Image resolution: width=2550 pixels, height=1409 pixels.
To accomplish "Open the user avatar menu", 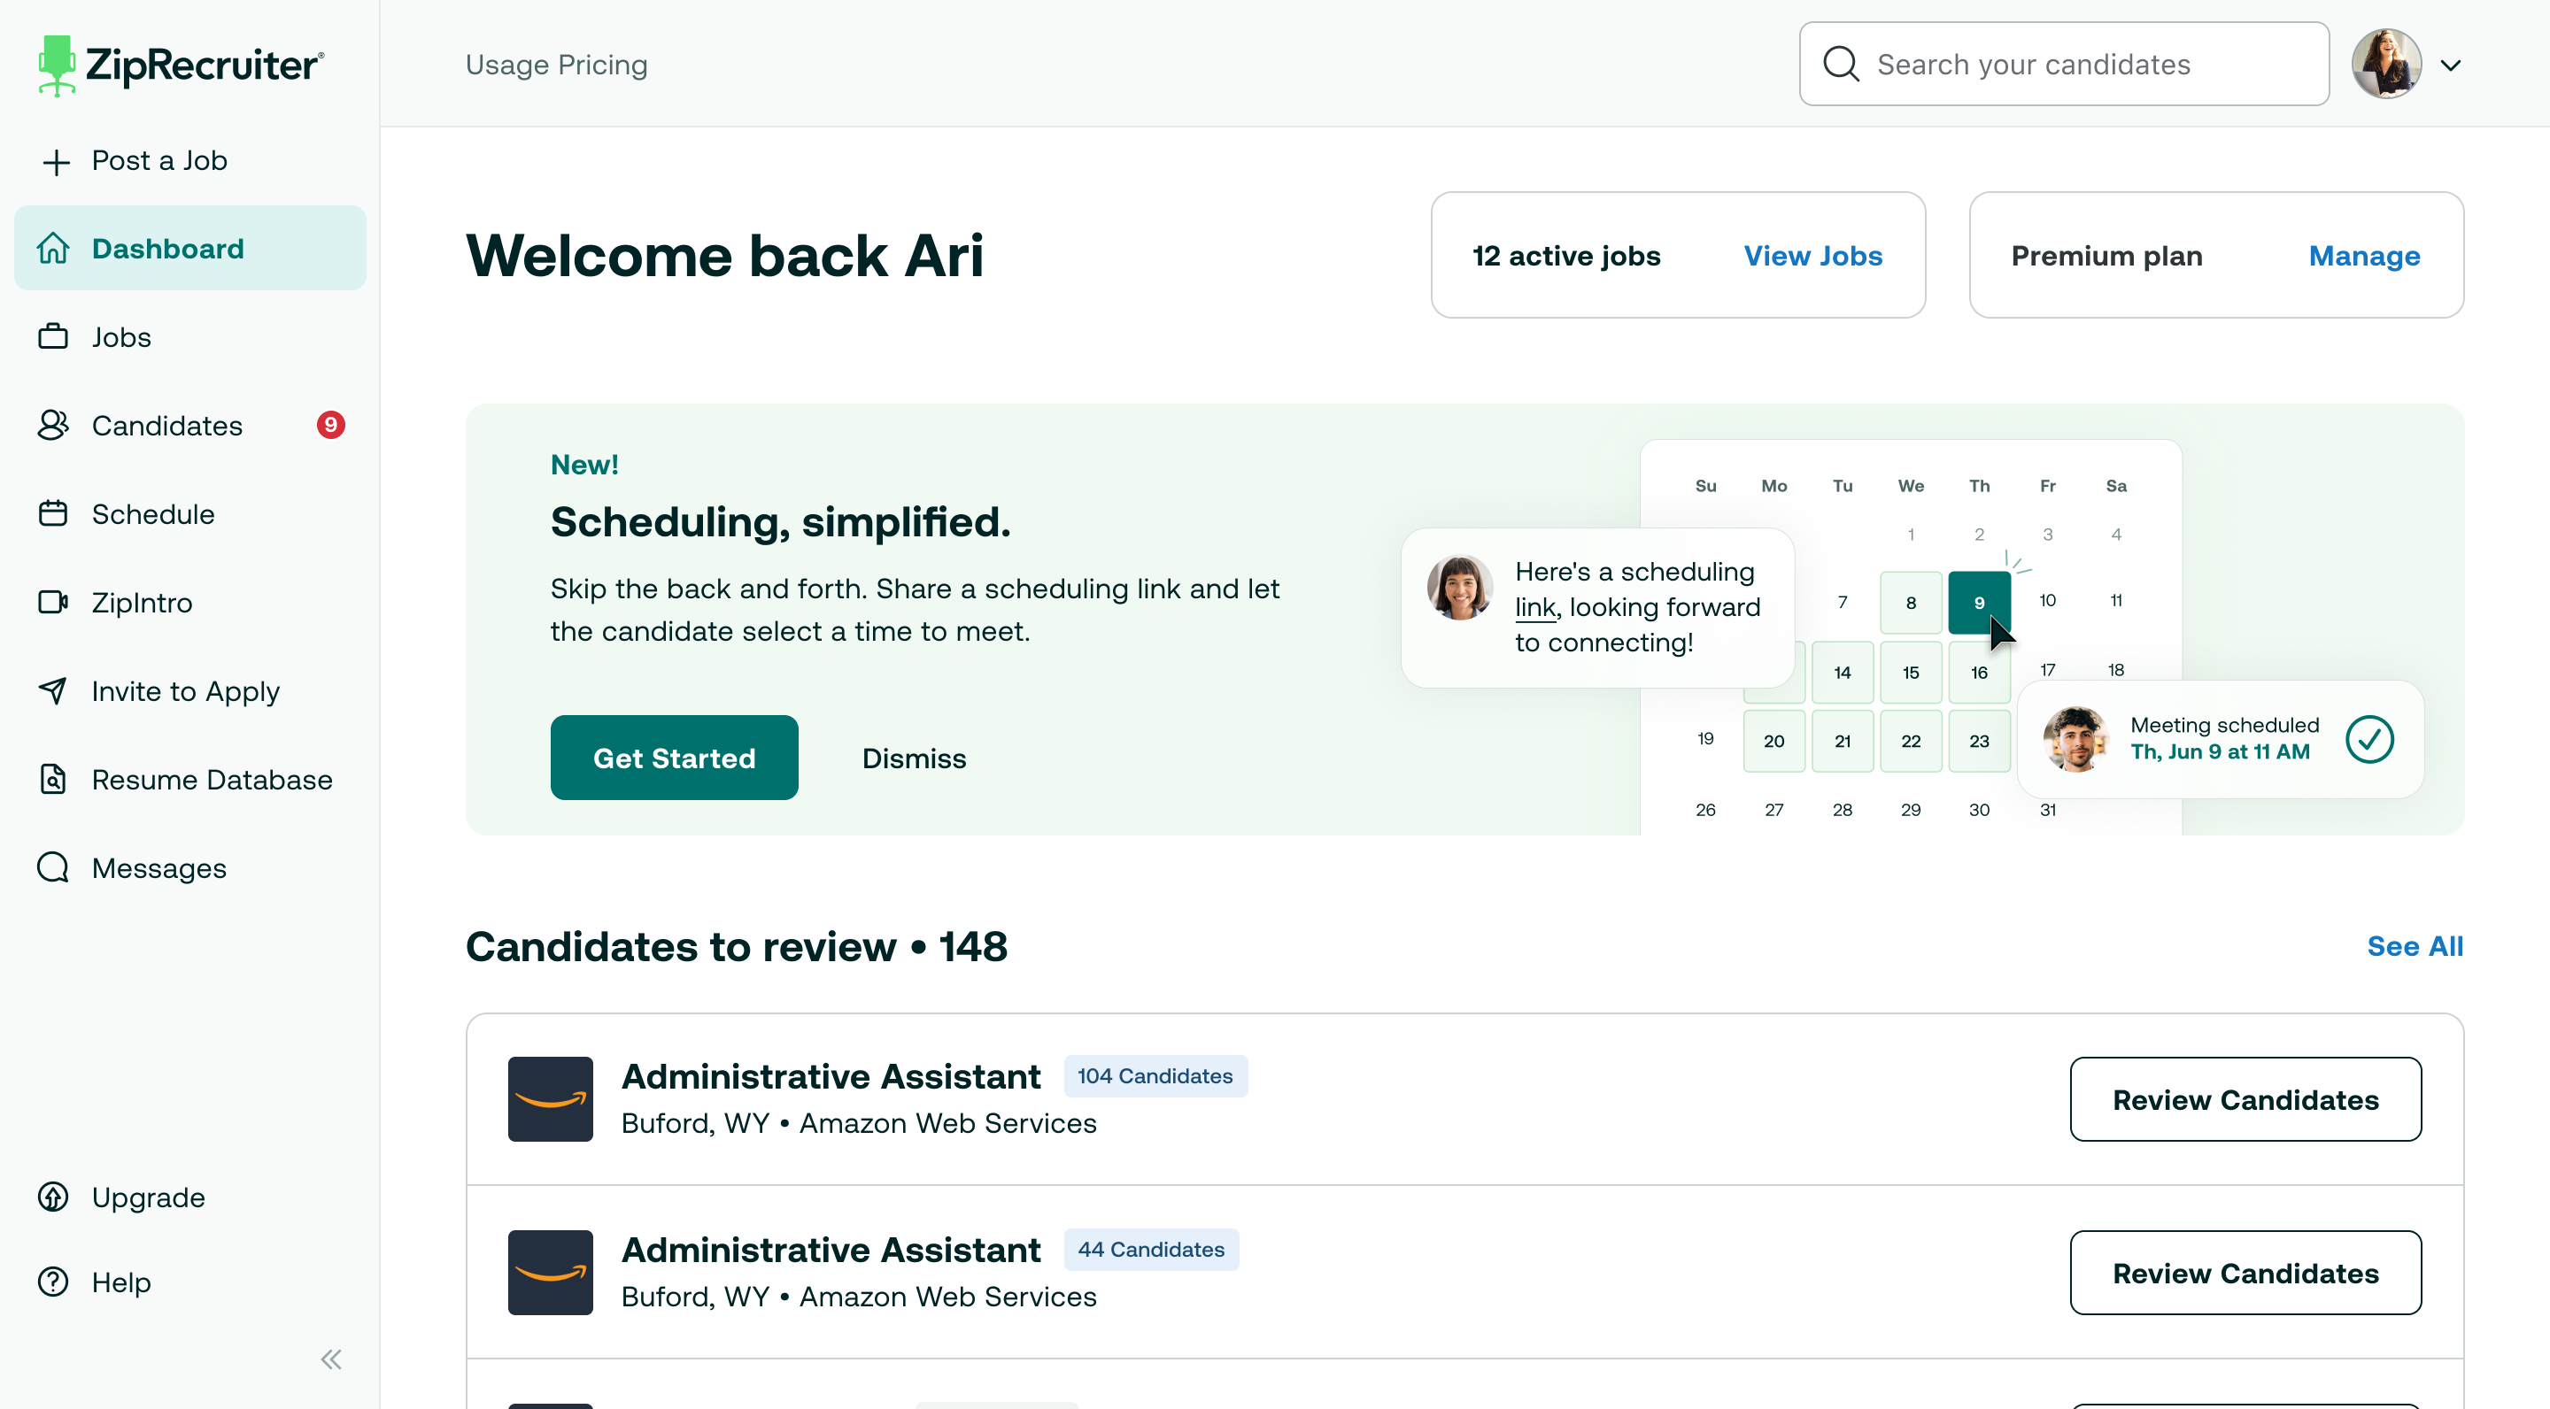I will tap(2387, 65).
